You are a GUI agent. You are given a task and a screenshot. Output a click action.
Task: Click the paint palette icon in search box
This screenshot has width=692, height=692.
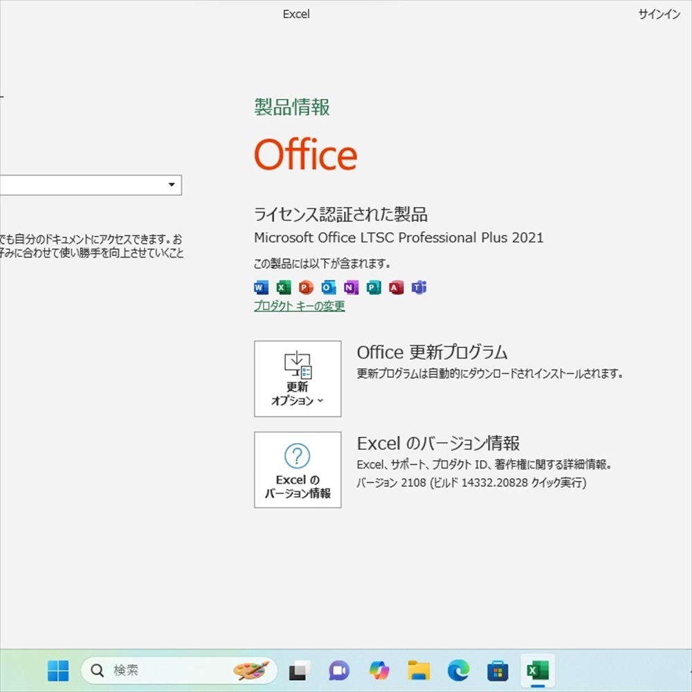(x=251, y=671)
